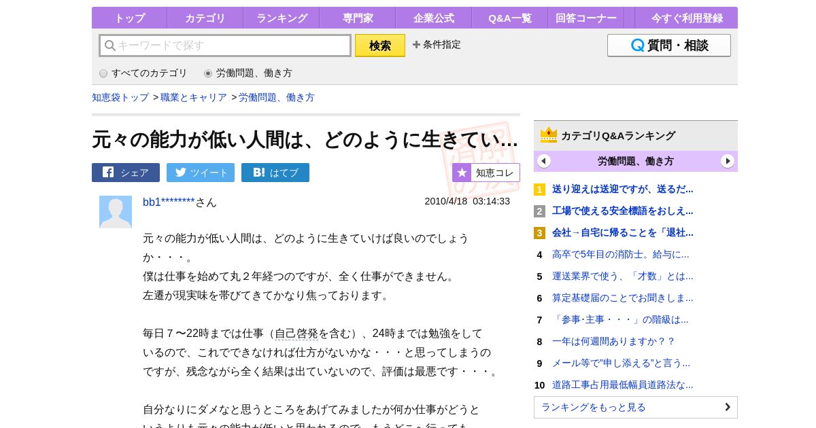
Task: Open the 今すぐ利用登録 menu tab
Action: coord(687,18)
